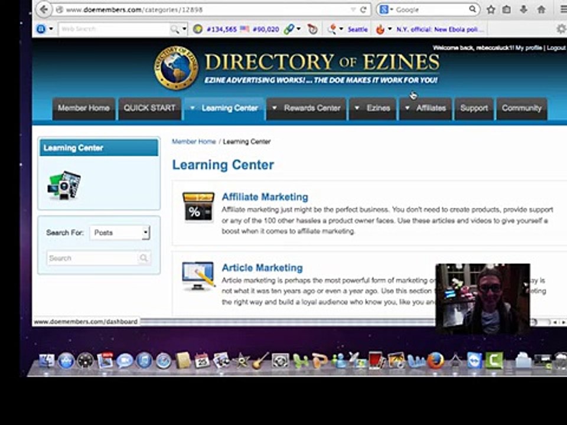Open GarageBand guitar dock icon
The width and height of the screenshot is (567, 425).
pos(260,361)
